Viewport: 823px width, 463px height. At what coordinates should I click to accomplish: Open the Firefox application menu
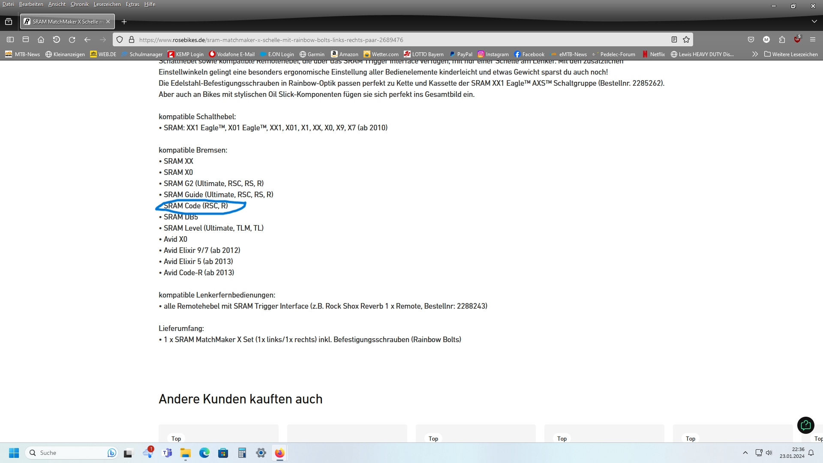point(813,39)
